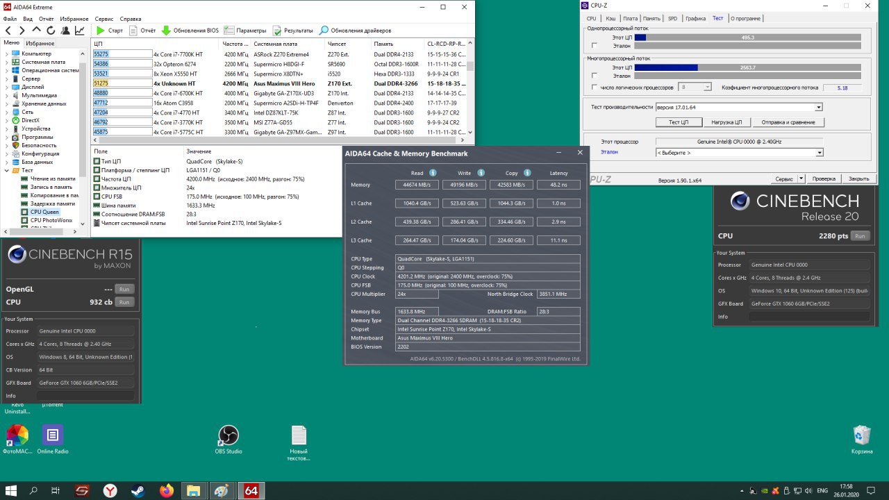Run CPU test in Cinebench R20
The height and width of the screenshot is (500, 889).
[x=860, y=236]
